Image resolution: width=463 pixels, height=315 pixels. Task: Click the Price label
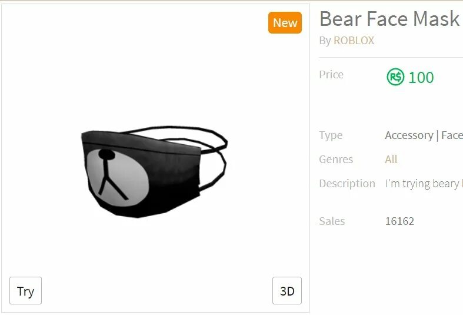pyautogui.click(x=331, y=74)
